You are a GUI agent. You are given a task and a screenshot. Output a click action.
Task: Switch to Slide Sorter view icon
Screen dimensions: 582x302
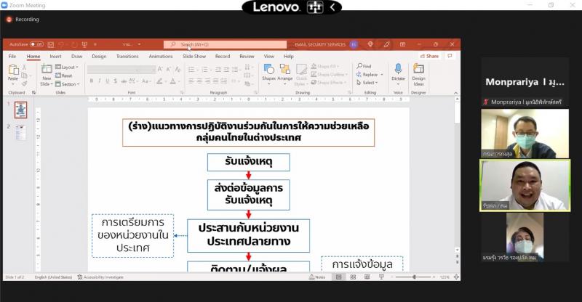353,277
